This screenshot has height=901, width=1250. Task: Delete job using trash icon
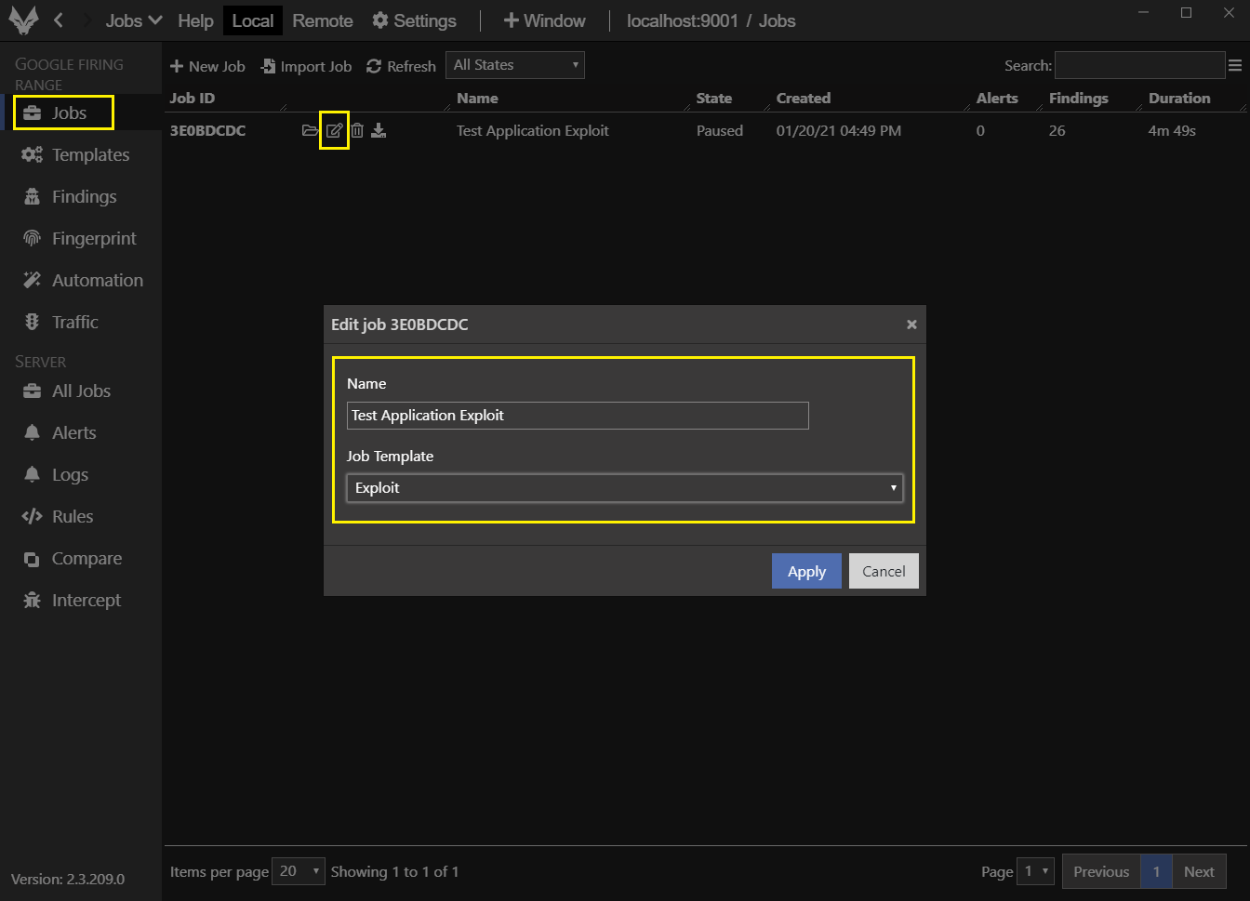point(357,131)
